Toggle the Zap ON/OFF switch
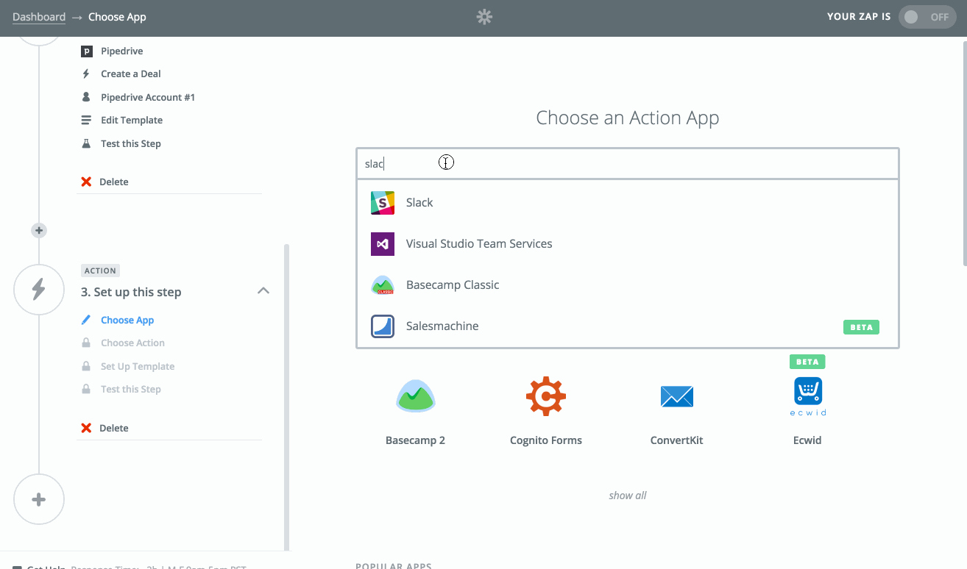 (x=927, y=17)
